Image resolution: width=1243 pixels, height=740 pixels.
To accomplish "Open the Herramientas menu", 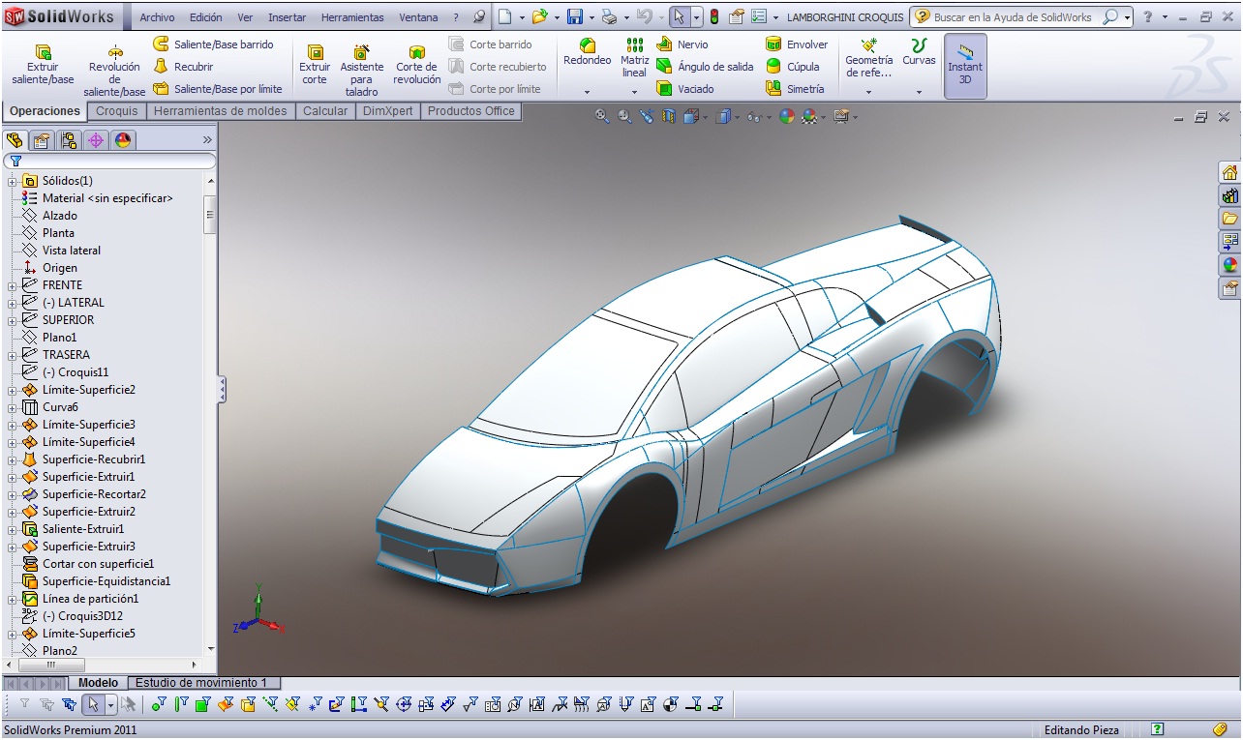I will (x=352, y=17).
